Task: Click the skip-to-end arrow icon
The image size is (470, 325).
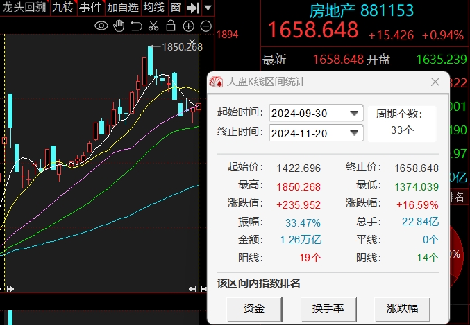Action: (194, 8)
